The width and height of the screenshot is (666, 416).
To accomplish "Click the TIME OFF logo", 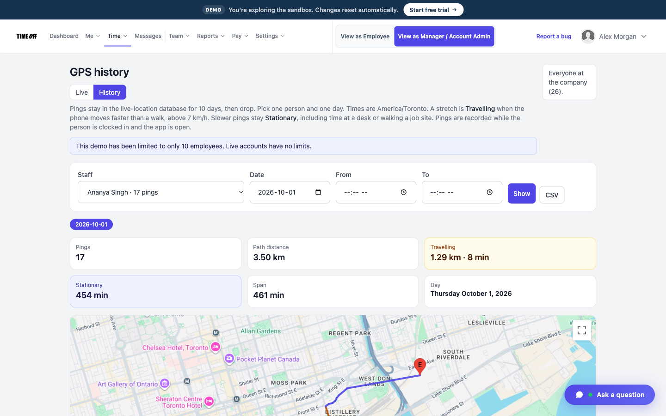I will tap(27, 36).
